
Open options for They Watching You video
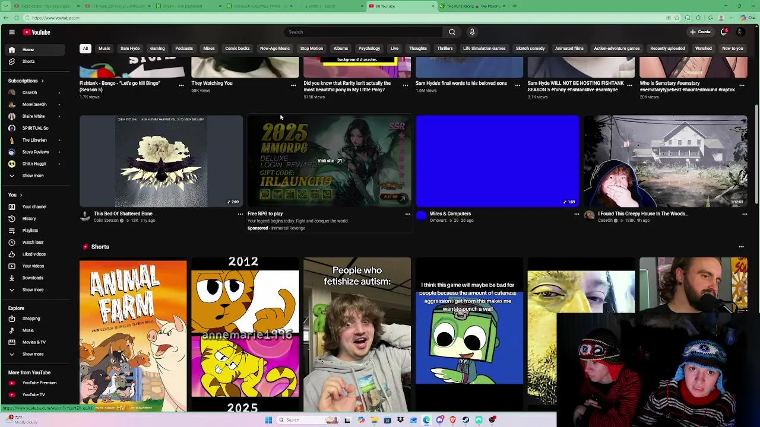[x=293, y=85]
